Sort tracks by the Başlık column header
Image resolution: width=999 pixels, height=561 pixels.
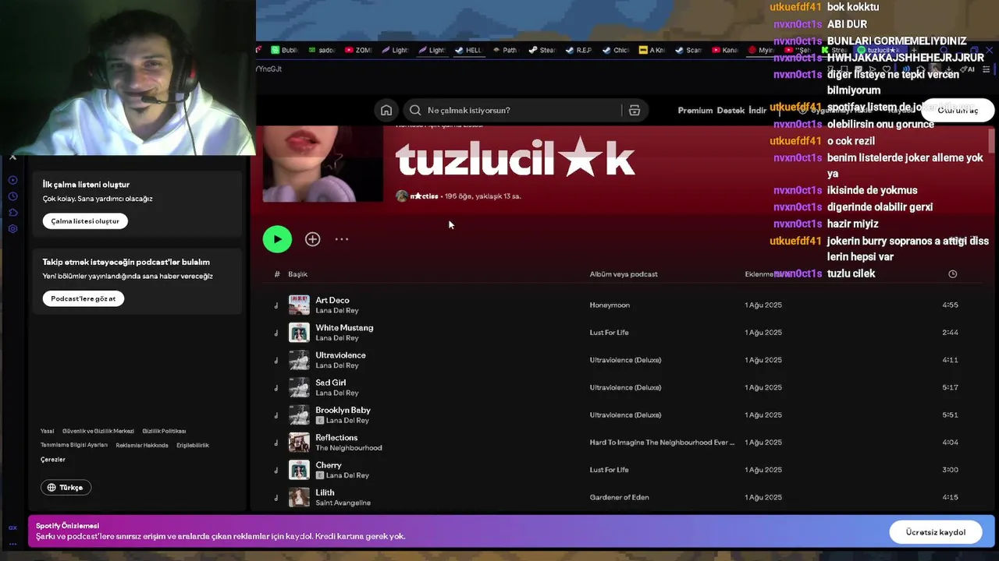pyautogui.click(x=297, y=274)
